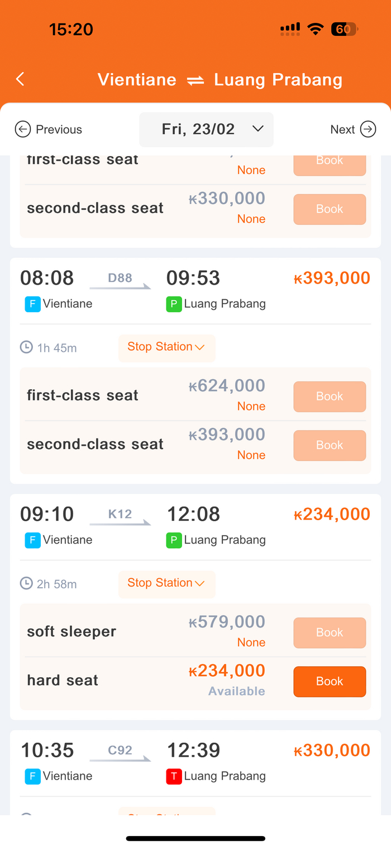
Task: Book the K12 hard seat
Action: tap(330, 681)
